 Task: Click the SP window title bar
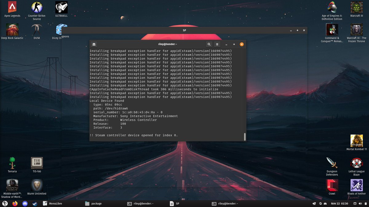tap(184, 30)
